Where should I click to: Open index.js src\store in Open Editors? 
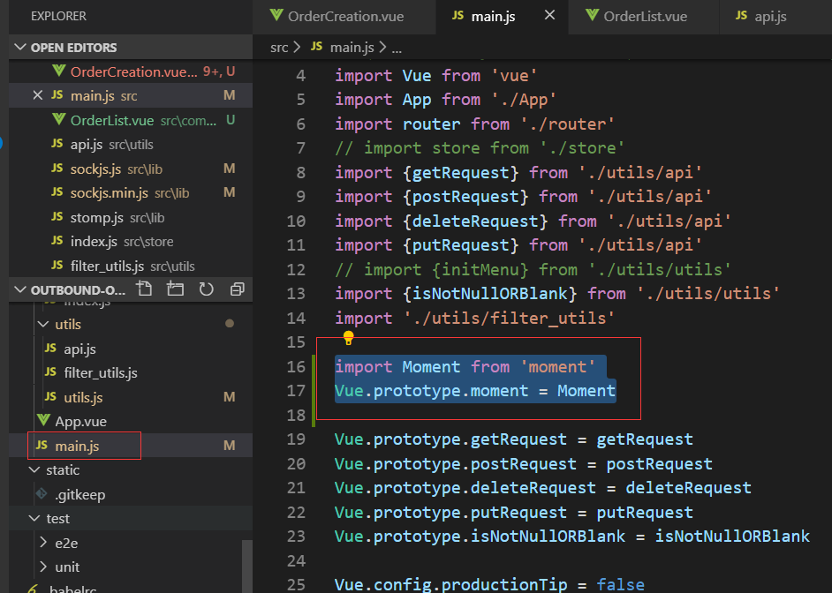(x=131, y=241)
